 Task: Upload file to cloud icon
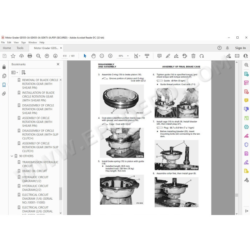(21, 56)
